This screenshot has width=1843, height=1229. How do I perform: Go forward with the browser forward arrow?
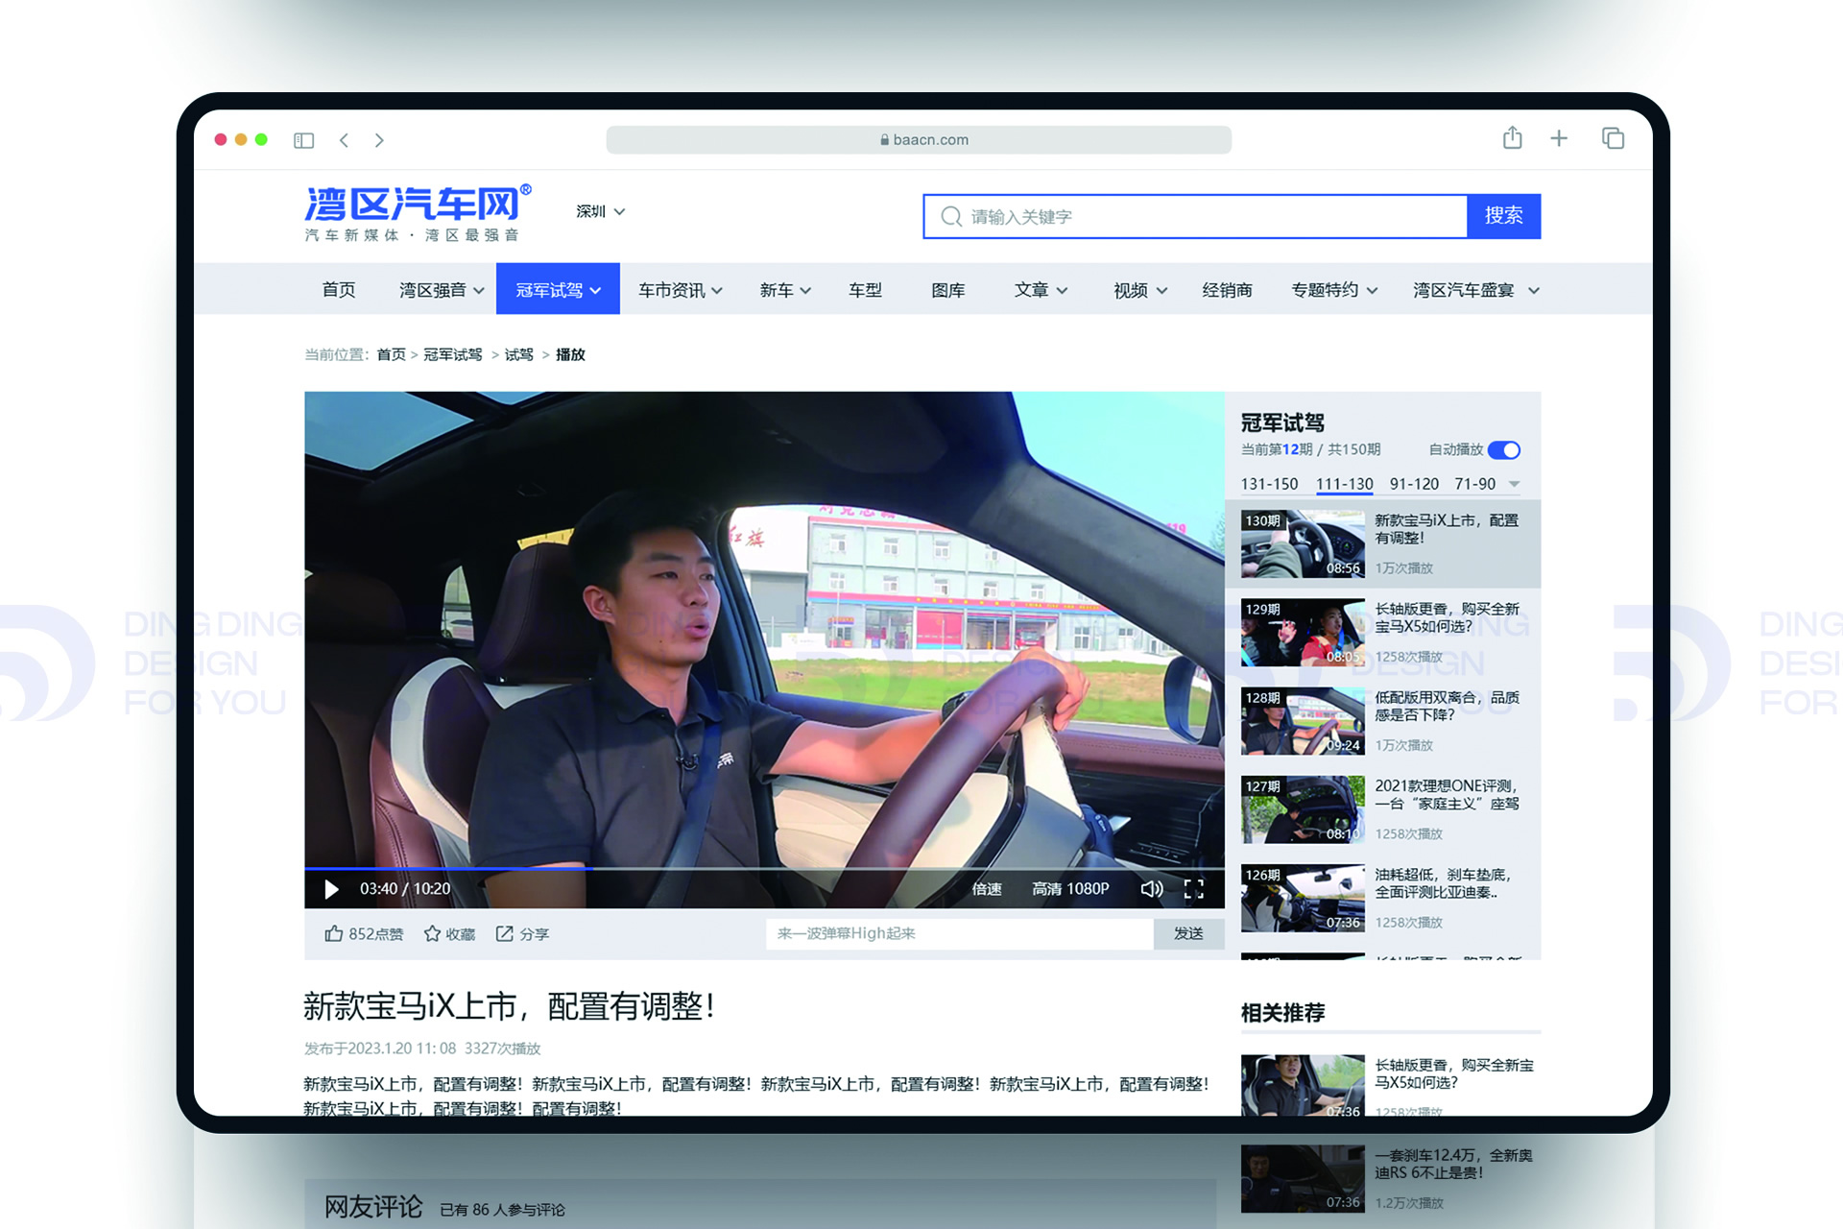(x=379, y=140)
